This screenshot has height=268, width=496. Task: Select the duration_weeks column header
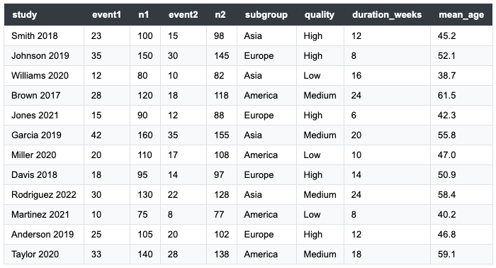[x=387, y=15]
